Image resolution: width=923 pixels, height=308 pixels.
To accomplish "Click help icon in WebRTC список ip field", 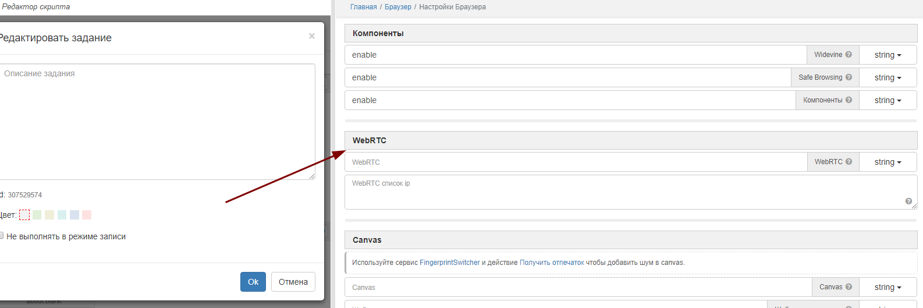I will [908, 201].
